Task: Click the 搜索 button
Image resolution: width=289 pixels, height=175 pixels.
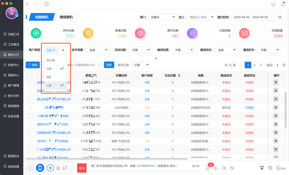Action: click(x=109, y=65)
